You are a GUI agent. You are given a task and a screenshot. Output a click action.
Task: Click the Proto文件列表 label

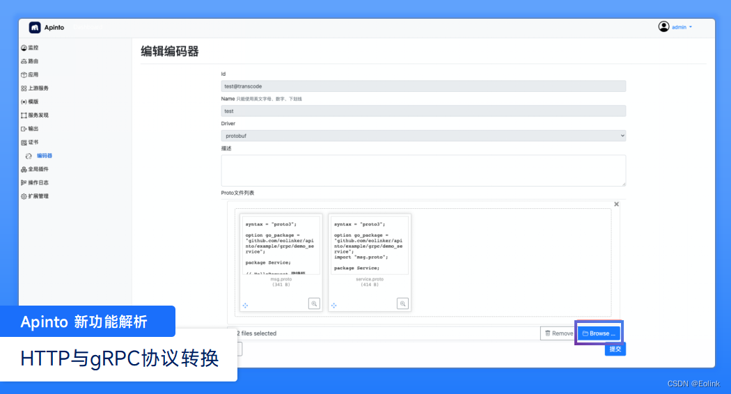click(x=238, y=193)
